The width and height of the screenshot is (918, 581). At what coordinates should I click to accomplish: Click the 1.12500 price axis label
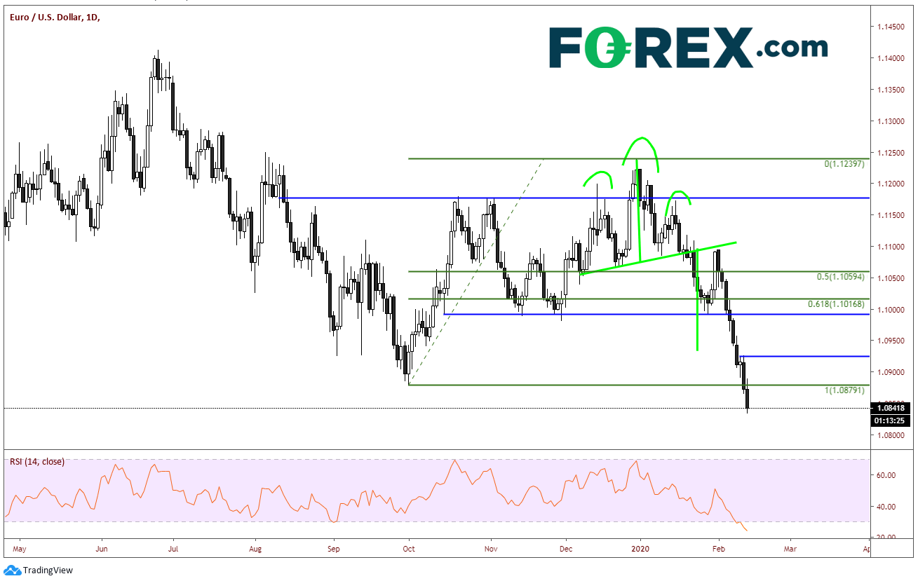pos(889,153)
